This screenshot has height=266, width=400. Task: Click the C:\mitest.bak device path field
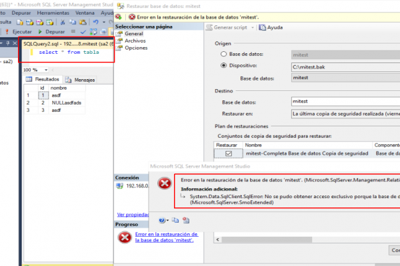[345, 67]
